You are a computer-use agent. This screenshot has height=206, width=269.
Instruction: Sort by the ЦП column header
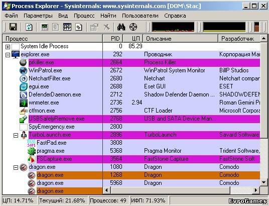click(133, 39)
